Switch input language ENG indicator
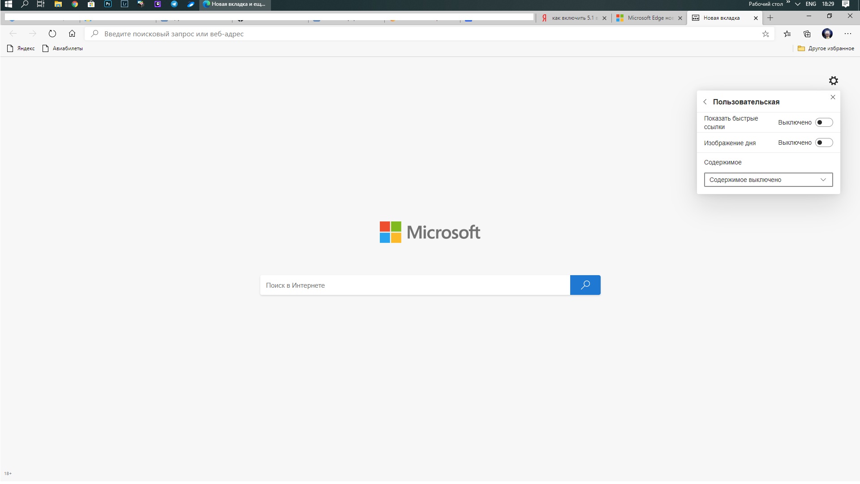 811,4
